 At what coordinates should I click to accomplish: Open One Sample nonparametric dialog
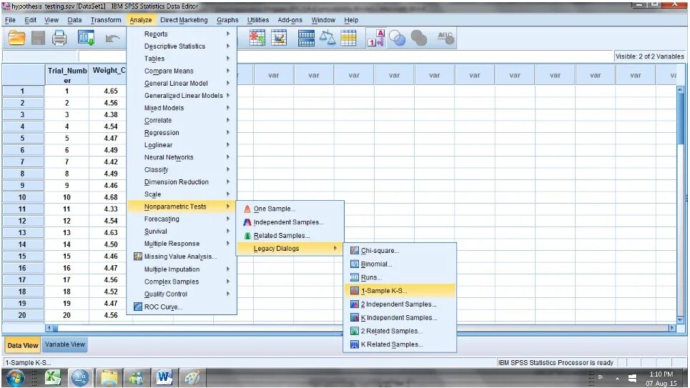pos(290,209)
